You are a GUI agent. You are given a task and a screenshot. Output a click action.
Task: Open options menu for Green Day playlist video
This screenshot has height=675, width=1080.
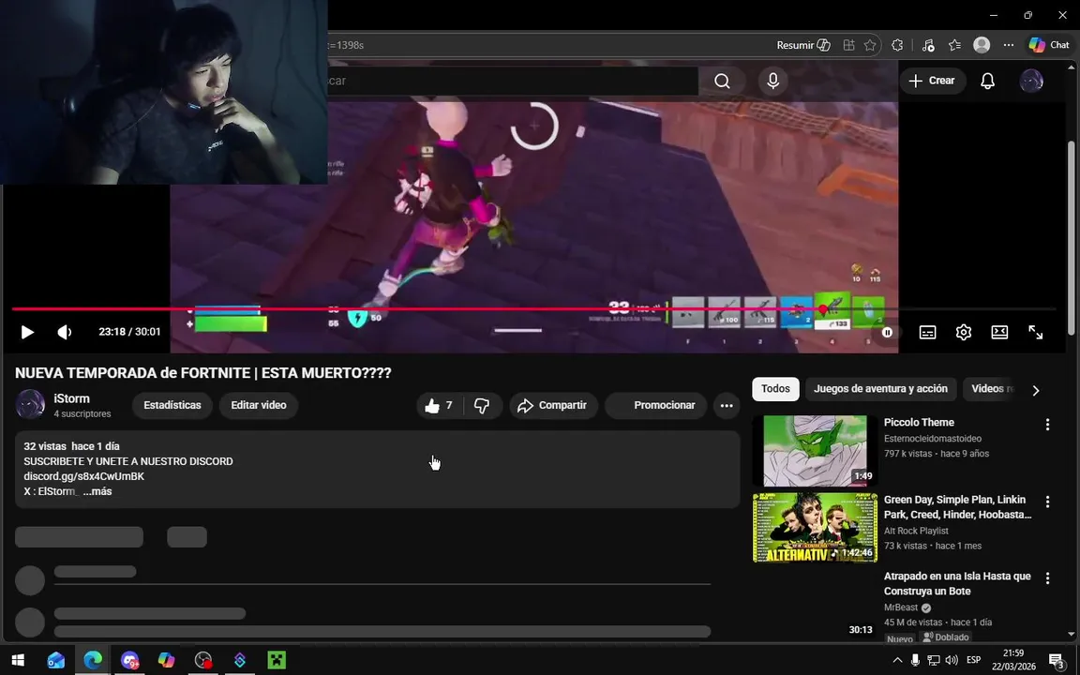tap(1047, 502)
